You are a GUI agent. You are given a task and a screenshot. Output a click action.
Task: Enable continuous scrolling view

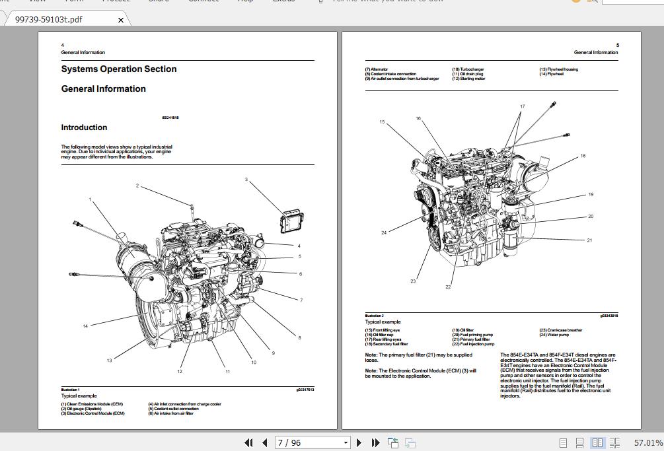coord(579,443)
